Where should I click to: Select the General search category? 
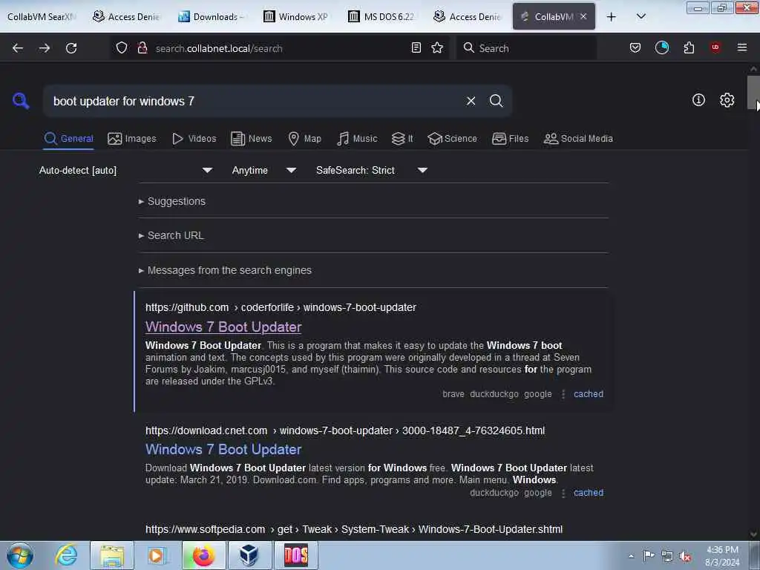point(68,139)
